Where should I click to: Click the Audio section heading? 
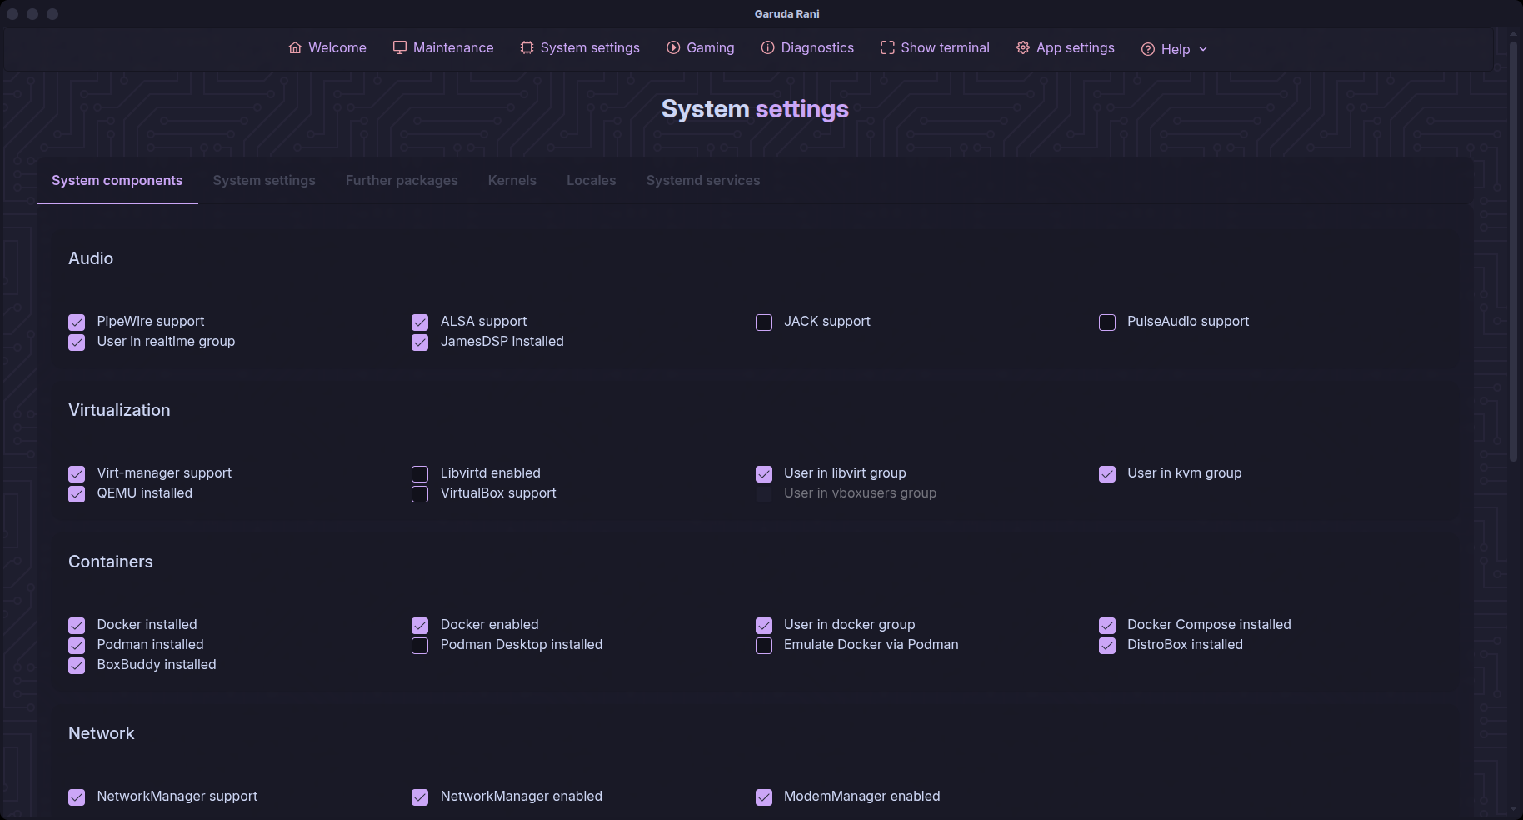pos(91,258)
